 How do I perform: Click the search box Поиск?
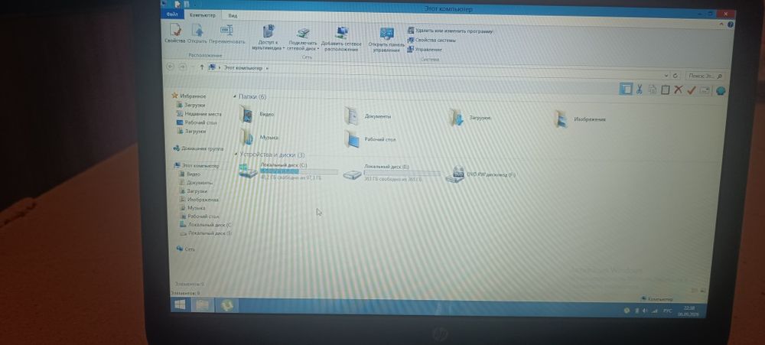[x=705, y=76]
